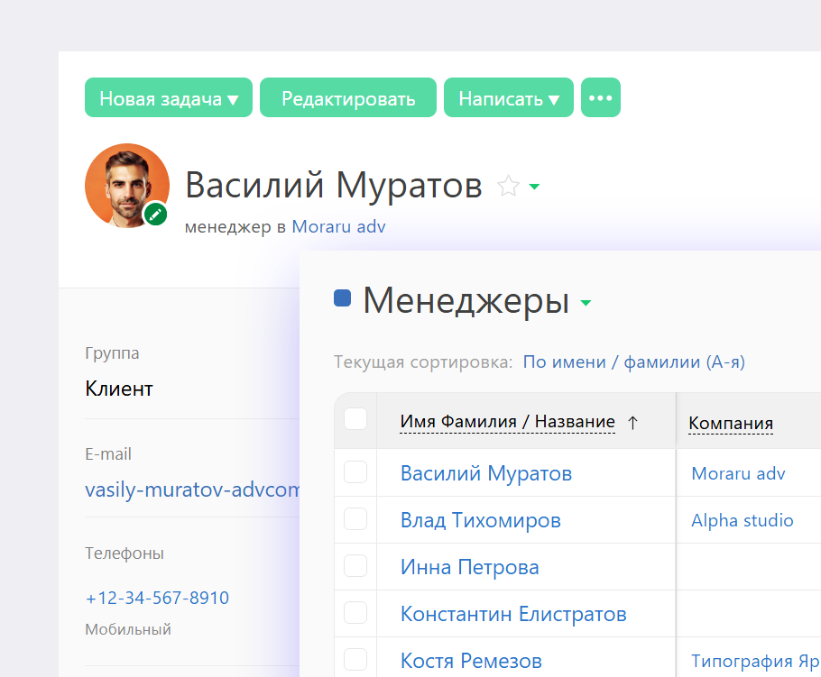Click phone number +12-34-567-8910
821x677 pixels.
157,598
